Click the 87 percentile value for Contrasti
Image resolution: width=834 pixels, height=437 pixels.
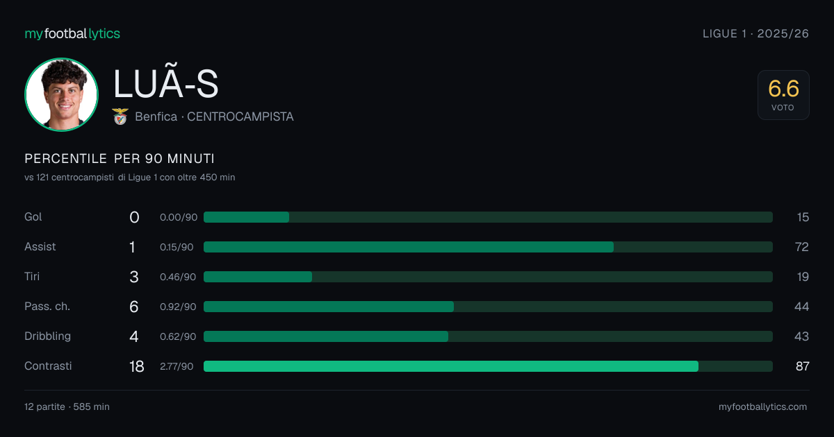tap(802, 366)
